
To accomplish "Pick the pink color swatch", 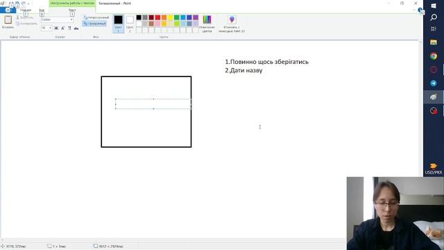I will [157, 24].
